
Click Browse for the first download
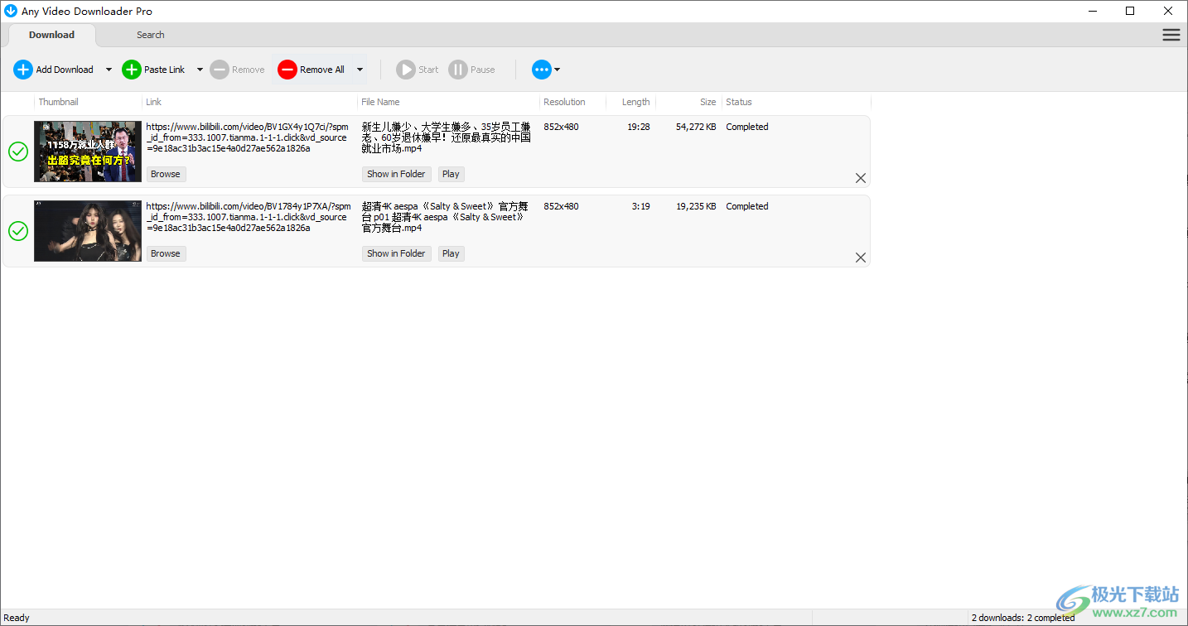(166, 174)
